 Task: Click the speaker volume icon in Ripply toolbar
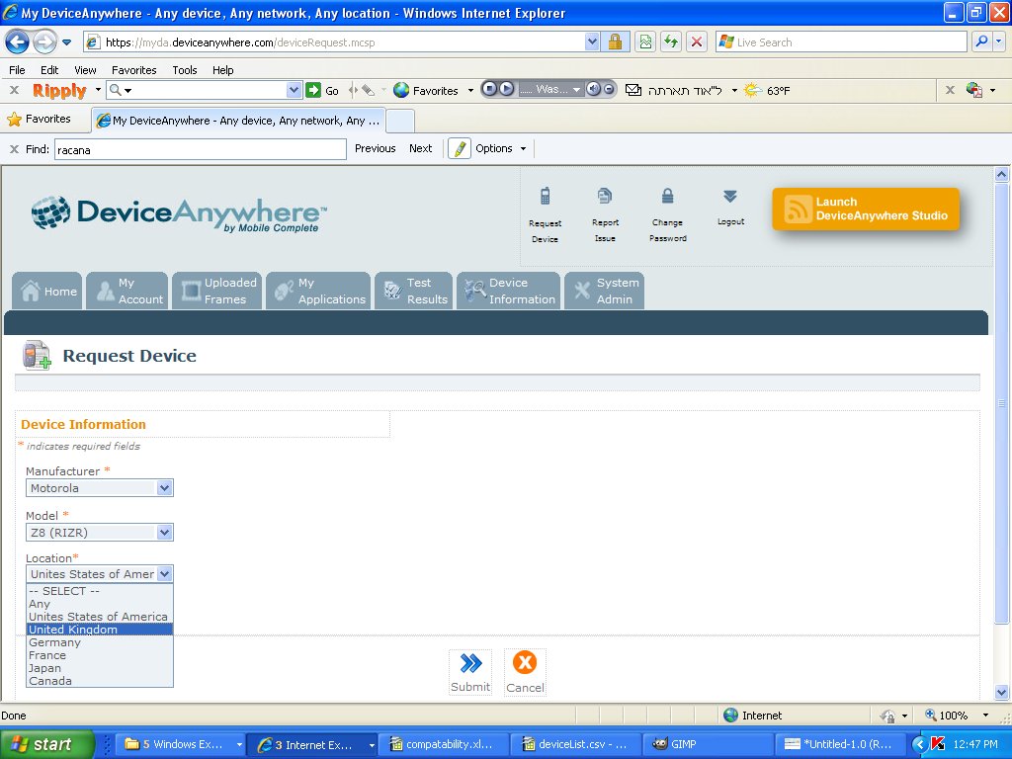click(593, 89)
